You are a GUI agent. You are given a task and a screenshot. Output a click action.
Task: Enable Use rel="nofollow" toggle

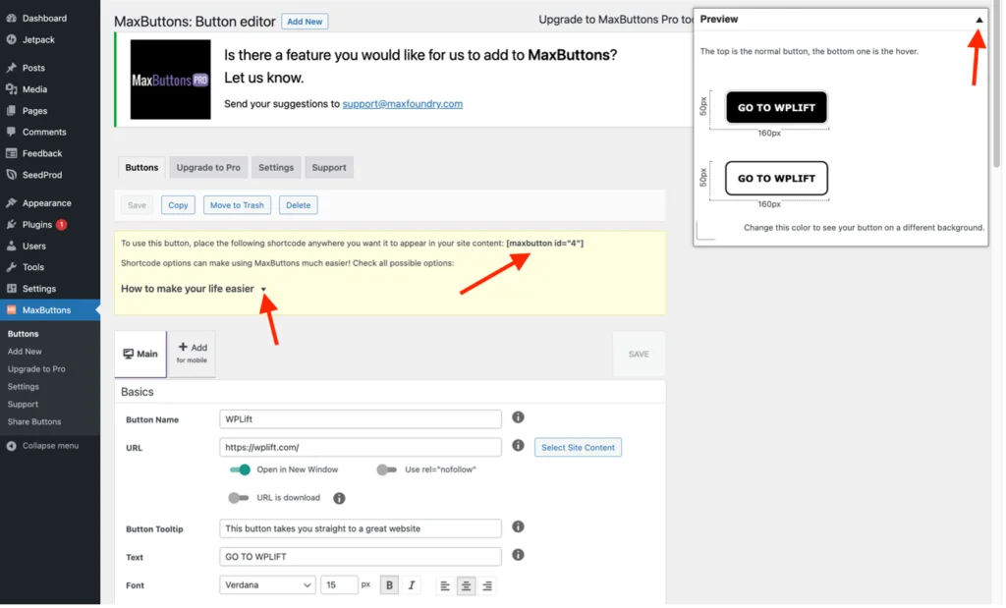386,470
